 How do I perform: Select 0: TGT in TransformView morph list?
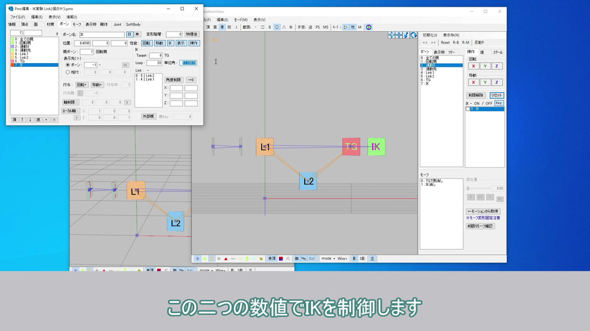click(x=441, y=181)
